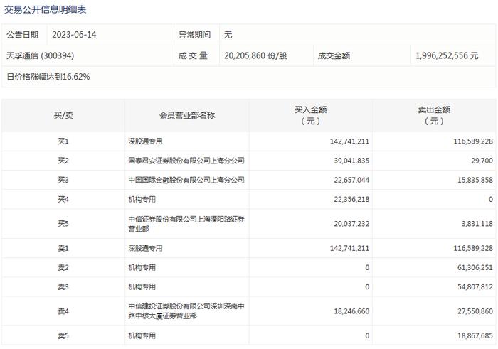Click 深股通专用 in the 卖1 row

145,248
